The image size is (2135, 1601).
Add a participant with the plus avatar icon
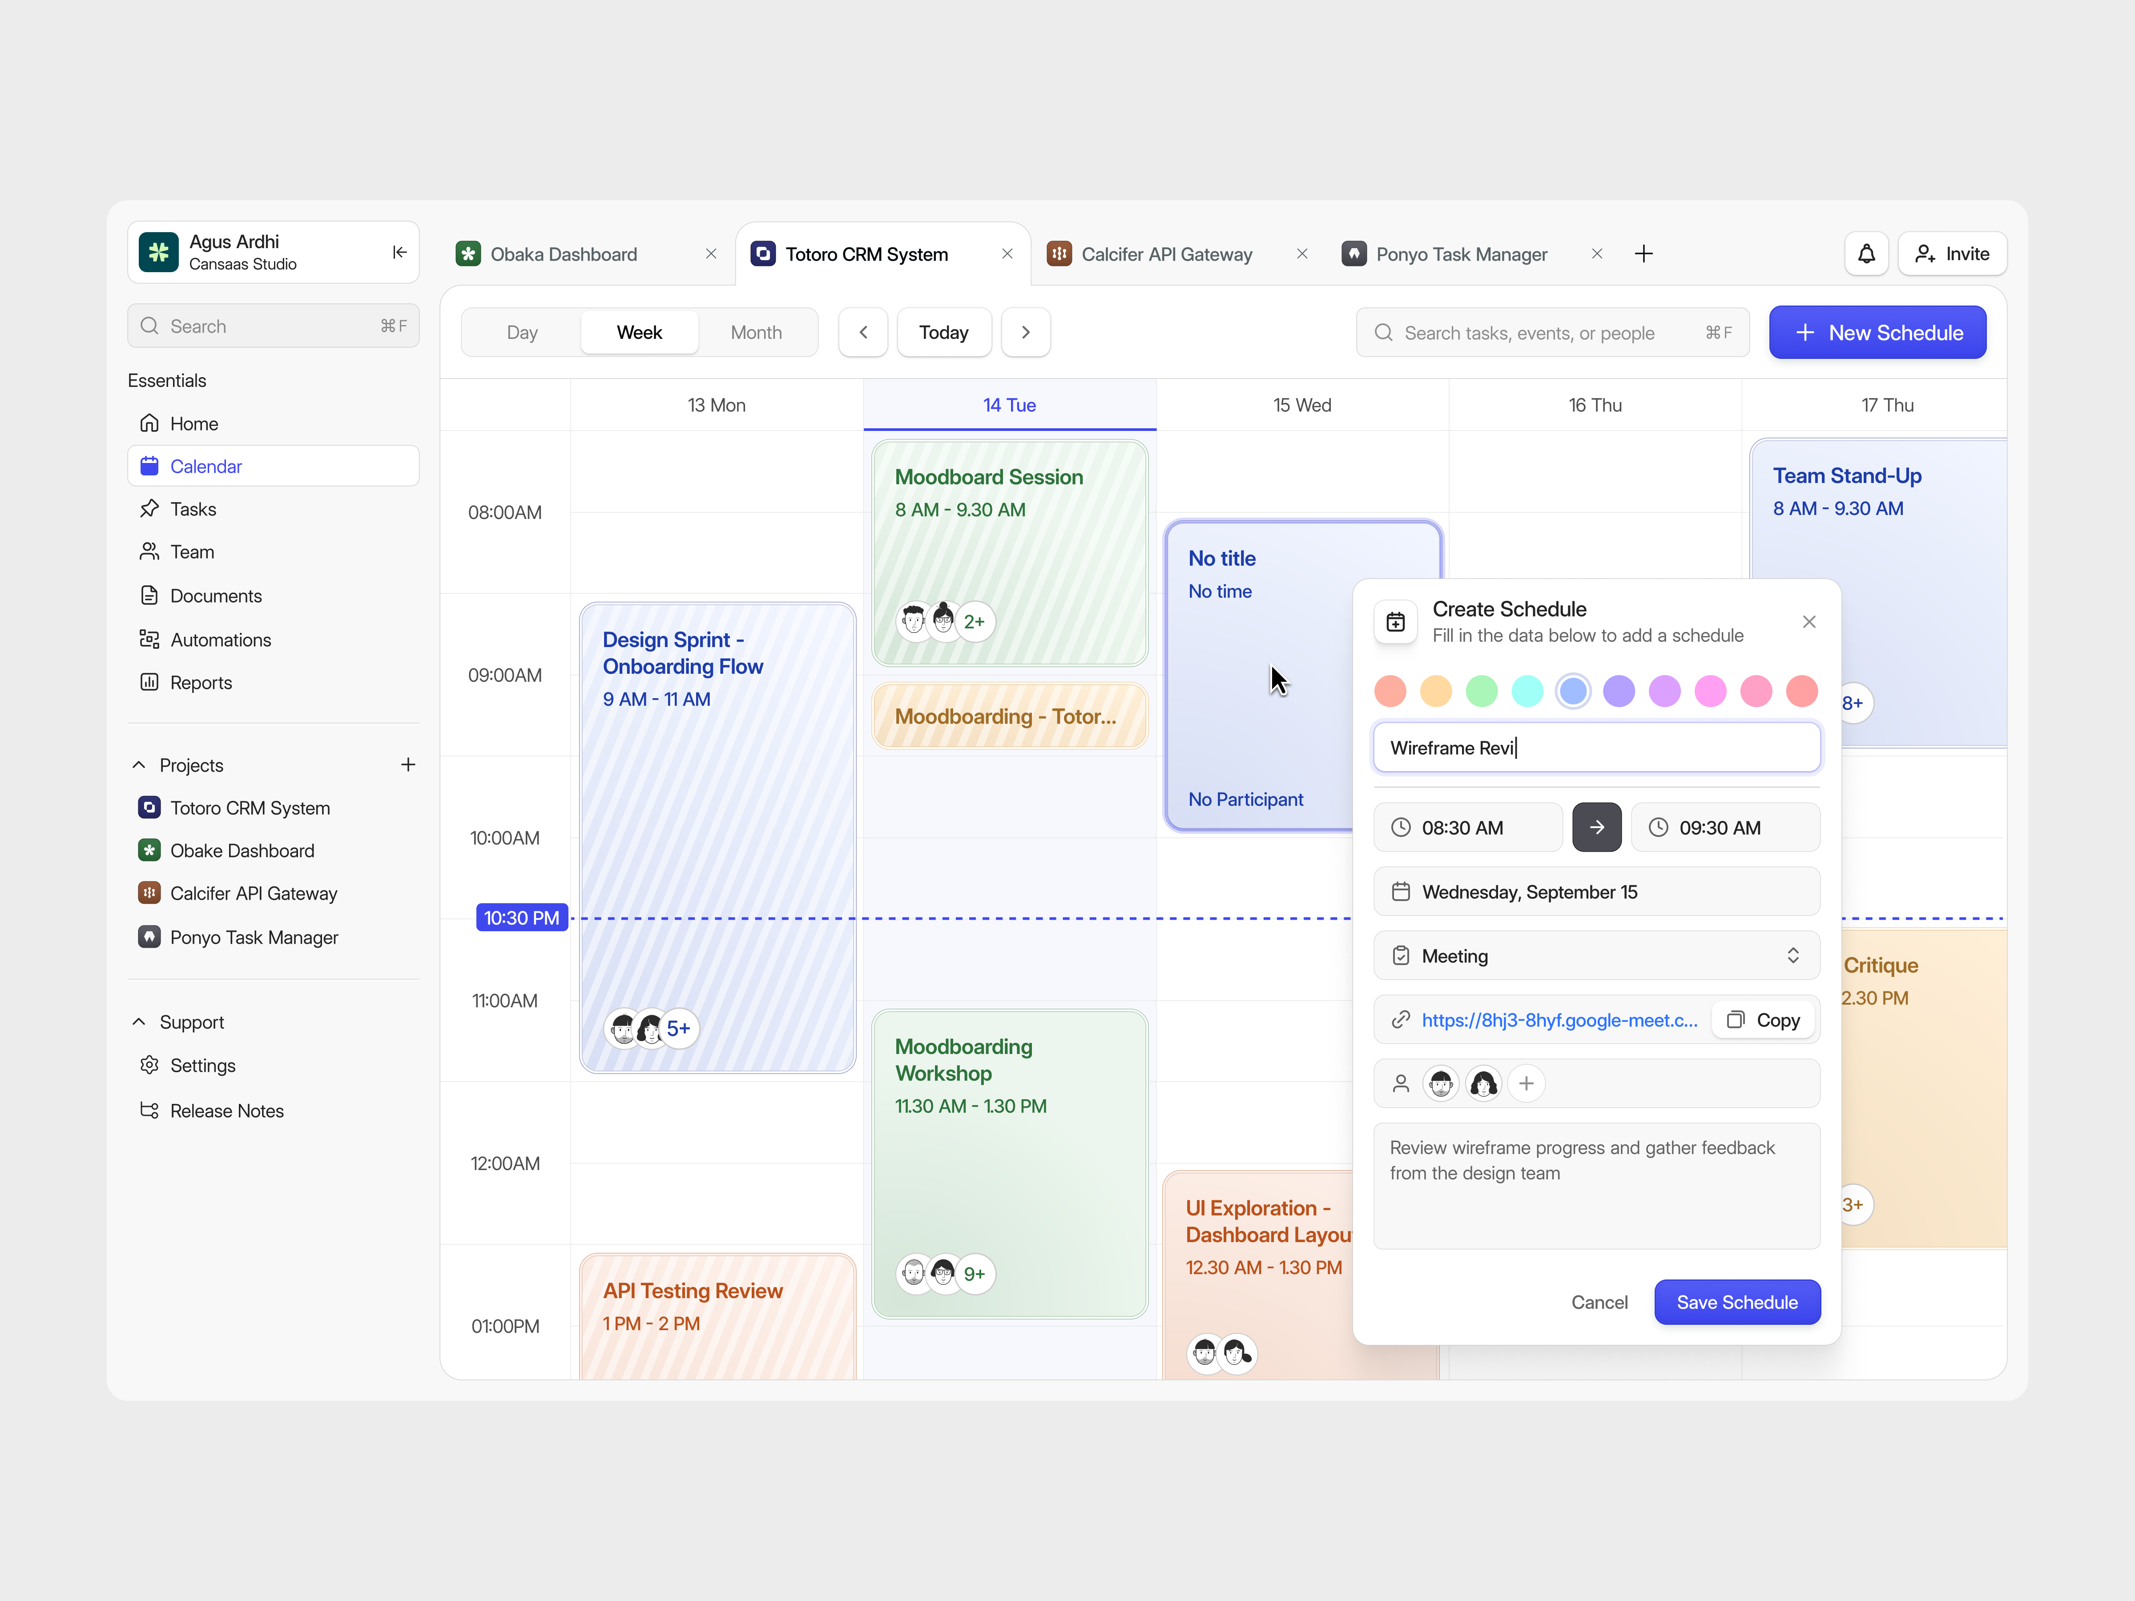tap(1526, 1083)
